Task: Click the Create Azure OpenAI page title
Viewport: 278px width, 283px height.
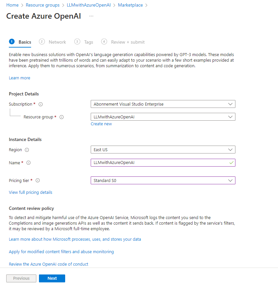Action: (44, 16)
